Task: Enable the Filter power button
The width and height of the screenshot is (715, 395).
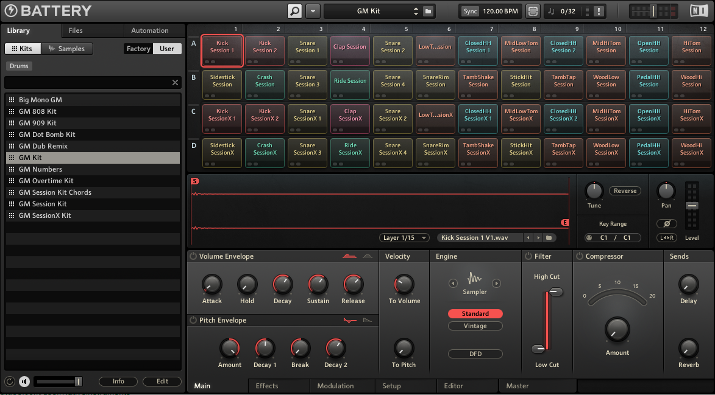Action: pyautogui.click(x=528, y=256)
